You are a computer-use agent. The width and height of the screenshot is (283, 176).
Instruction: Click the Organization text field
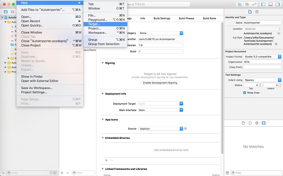[262, 62]
